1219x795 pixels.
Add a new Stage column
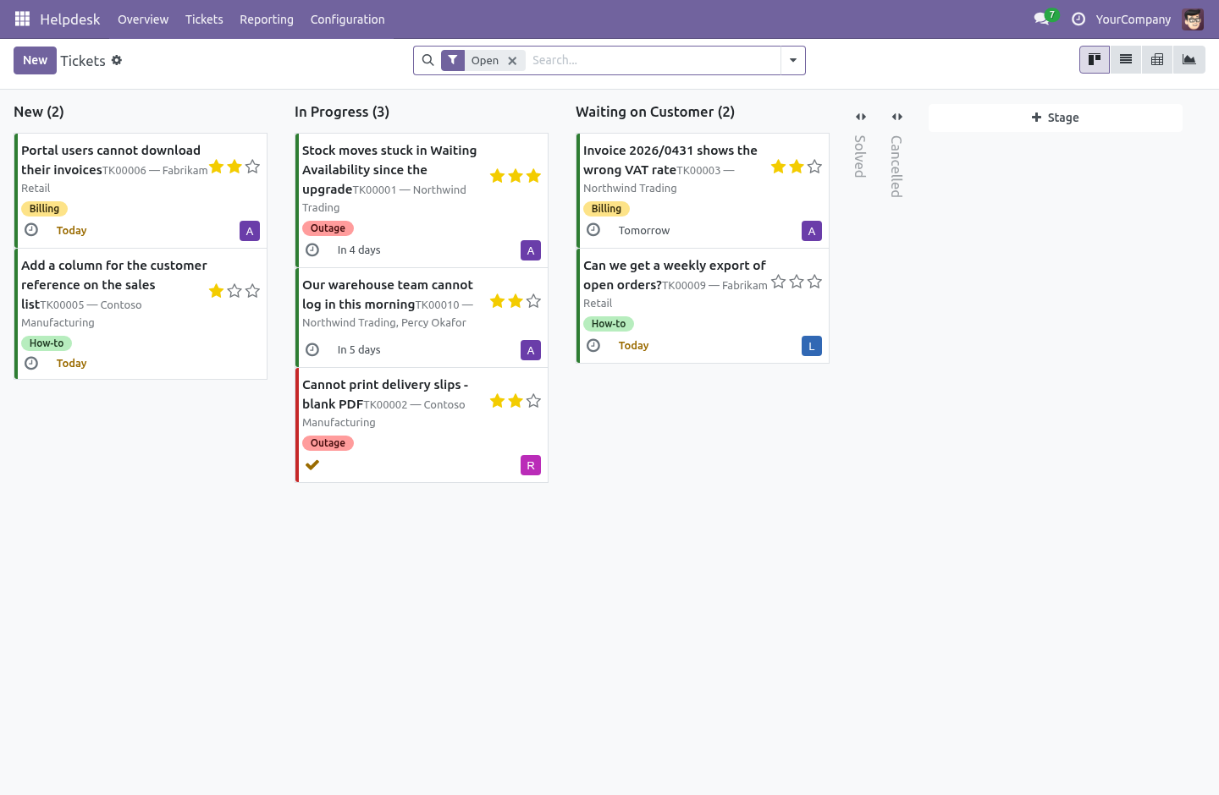tap(1056, 118)
